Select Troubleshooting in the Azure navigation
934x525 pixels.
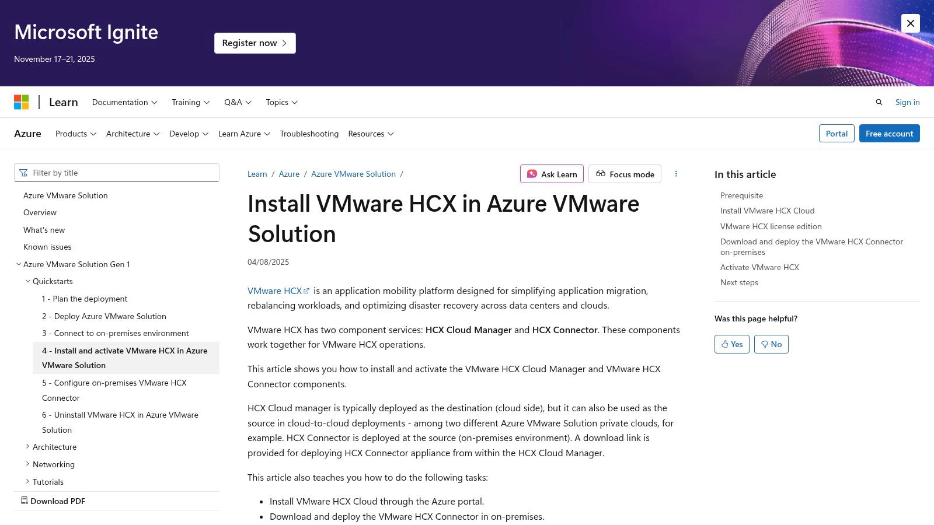pos(309,134)
